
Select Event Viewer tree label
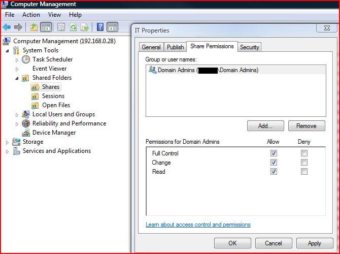[x=49, y=69]
